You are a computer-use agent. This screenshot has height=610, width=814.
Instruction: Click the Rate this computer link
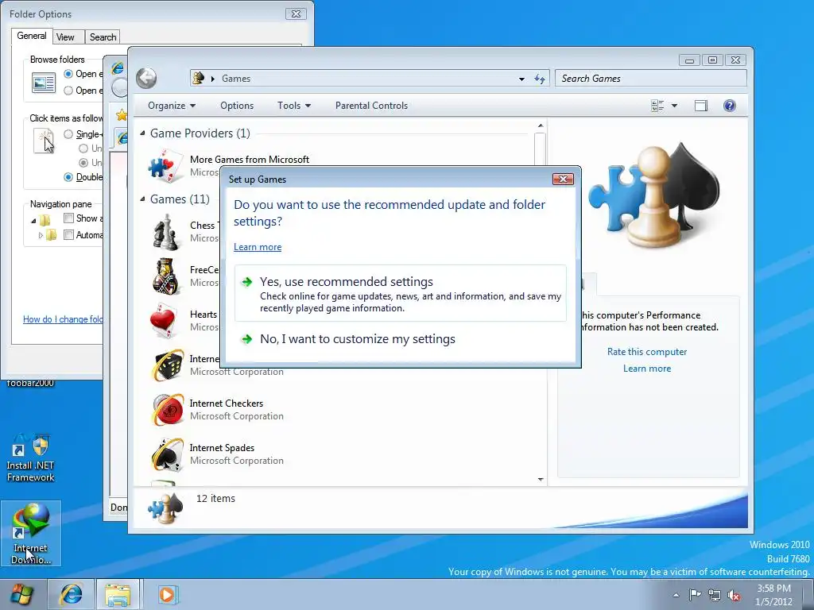(647, 352)
